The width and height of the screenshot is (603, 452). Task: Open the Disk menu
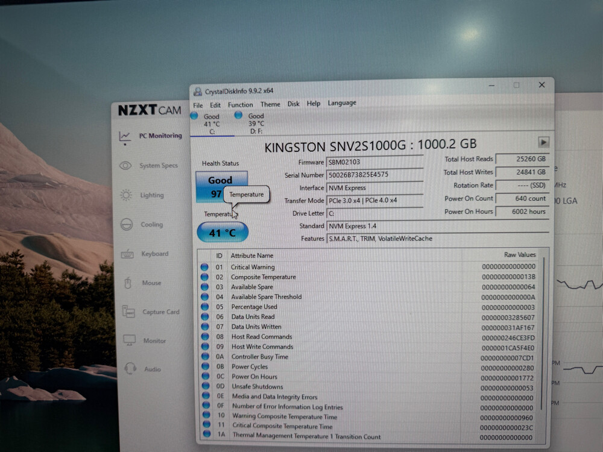pos(294,104)
